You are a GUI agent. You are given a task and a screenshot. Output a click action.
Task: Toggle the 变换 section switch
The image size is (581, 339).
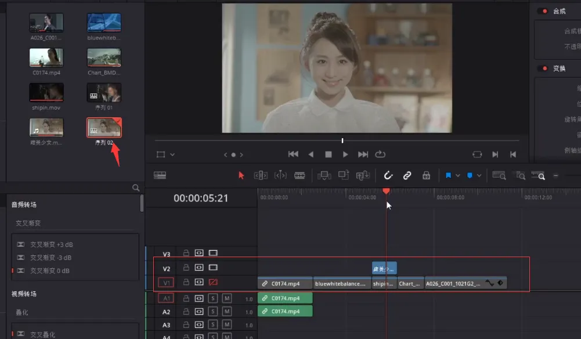pos(543,68)
